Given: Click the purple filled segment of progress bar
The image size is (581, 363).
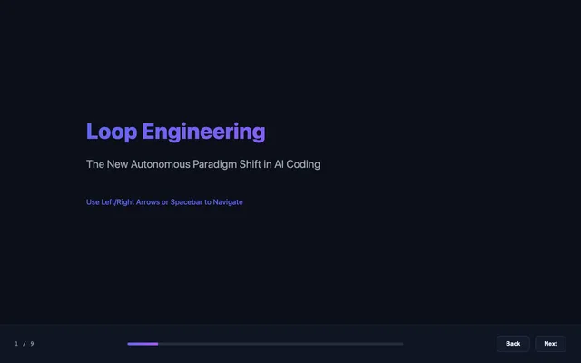Looking at the screenshot, I should 143,344.
